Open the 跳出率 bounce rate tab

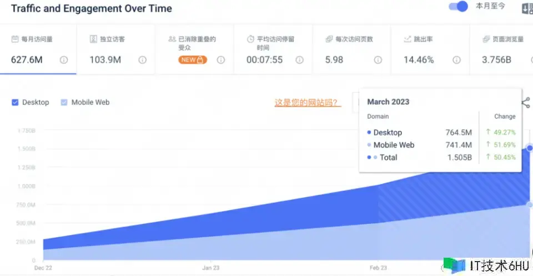(424, 40)
